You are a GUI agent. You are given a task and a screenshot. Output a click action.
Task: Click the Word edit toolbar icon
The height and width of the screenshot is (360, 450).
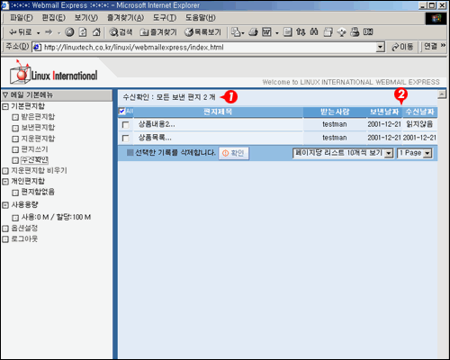pyautogui.click(x=266, y=32)
